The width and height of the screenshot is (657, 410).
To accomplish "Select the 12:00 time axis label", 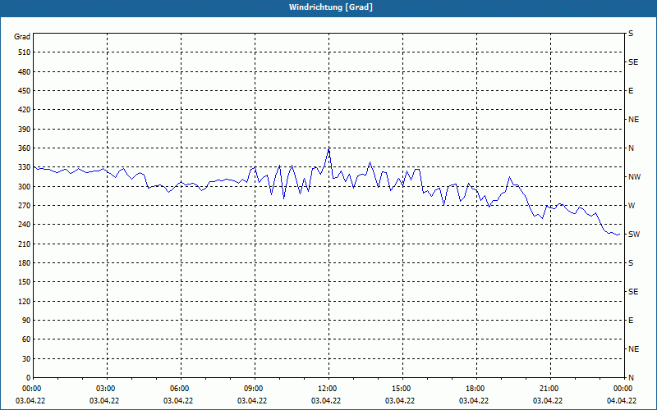I will point(328,389).
